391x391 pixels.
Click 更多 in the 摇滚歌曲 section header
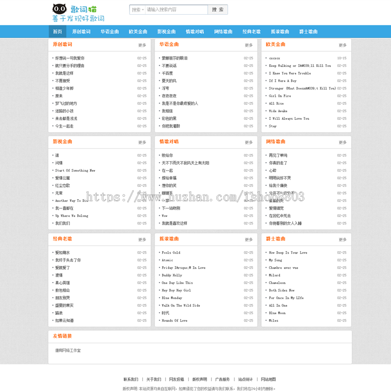(x=249, y=239)
